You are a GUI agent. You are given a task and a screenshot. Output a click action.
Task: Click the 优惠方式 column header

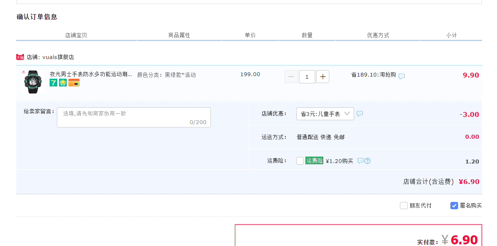(x=378, y=35)
